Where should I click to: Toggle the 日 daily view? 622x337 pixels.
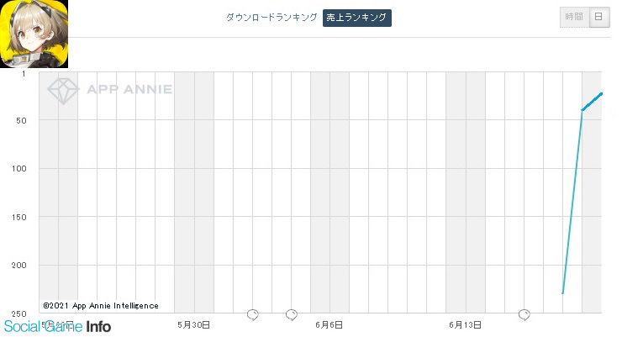(x=599, y=17)
